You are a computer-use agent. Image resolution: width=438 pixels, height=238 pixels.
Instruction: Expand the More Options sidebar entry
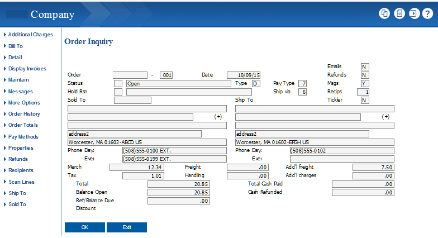point(24,103)
